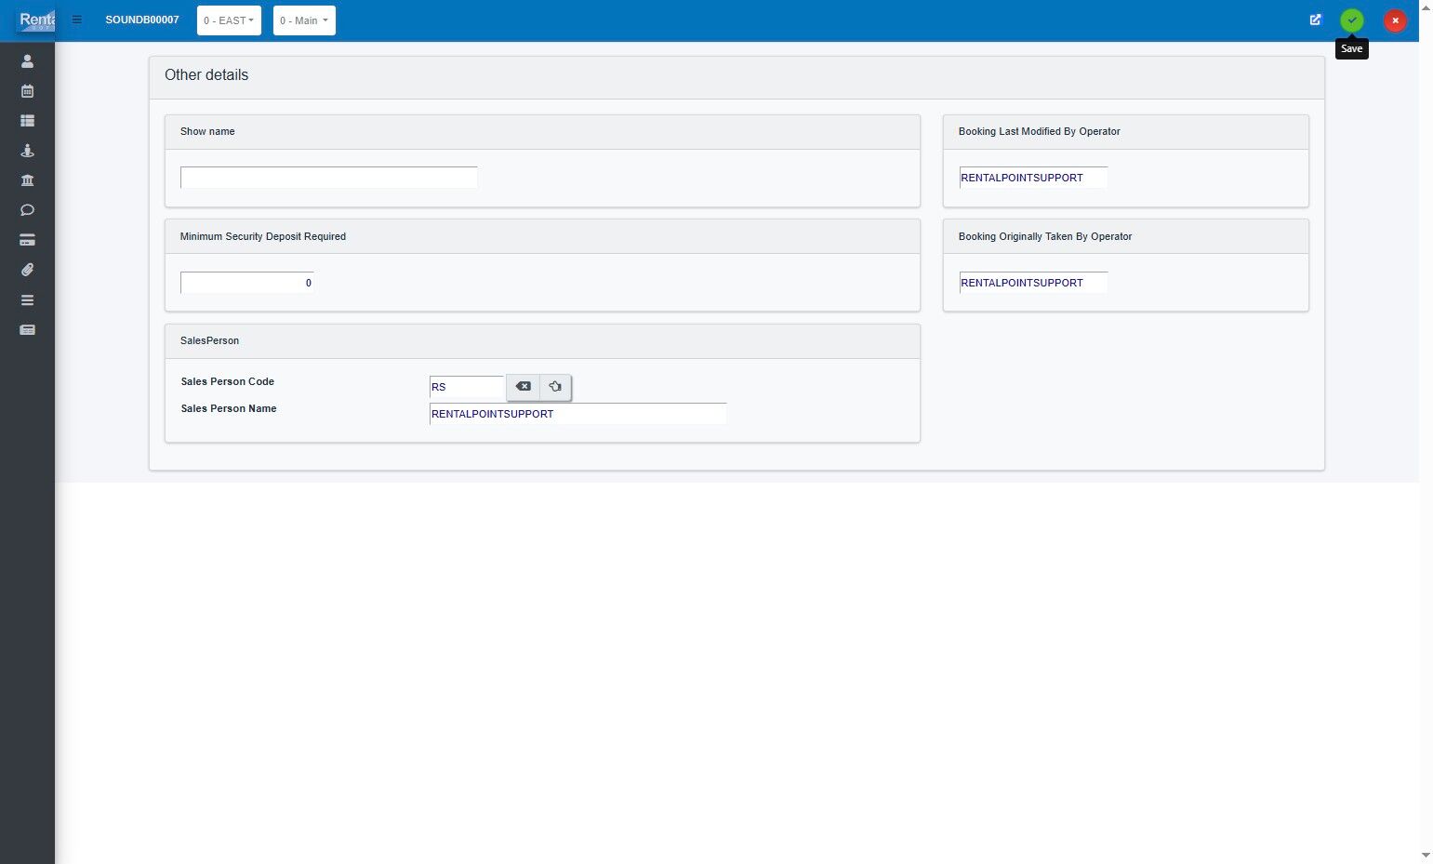Open the table list sidebar icon
Image resolution: width=1433 pixels, height=864 pixels.
[27, 121]
